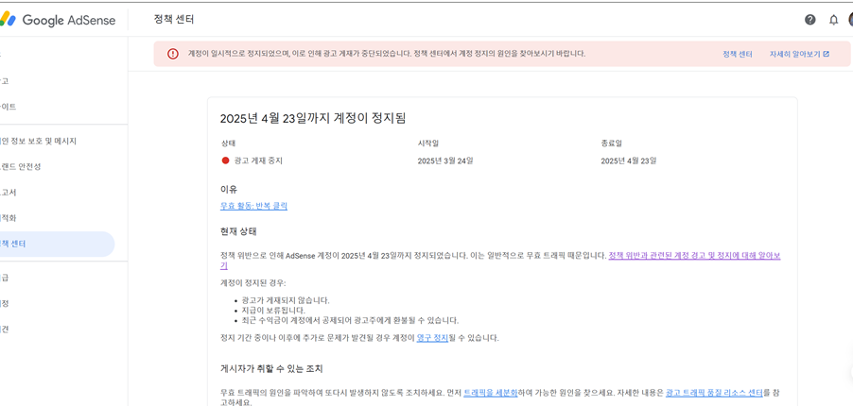853x406 pixels.
Task: Open the 지급 sidebar item
Action: (x=5, y=278)
